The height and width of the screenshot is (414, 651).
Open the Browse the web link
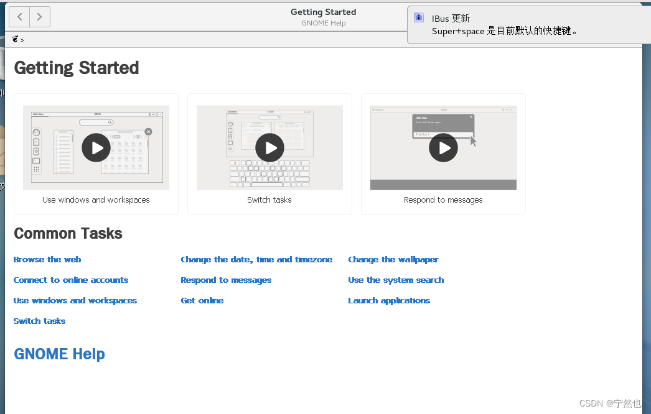click(47, 260)
